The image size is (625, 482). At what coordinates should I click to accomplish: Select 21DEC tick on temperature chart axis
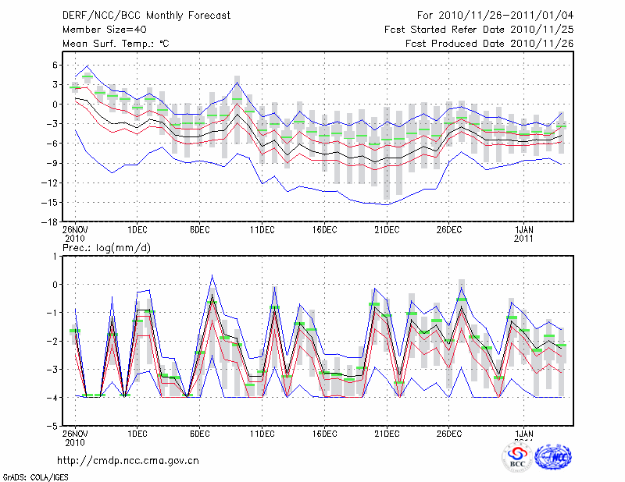(387, 229)
